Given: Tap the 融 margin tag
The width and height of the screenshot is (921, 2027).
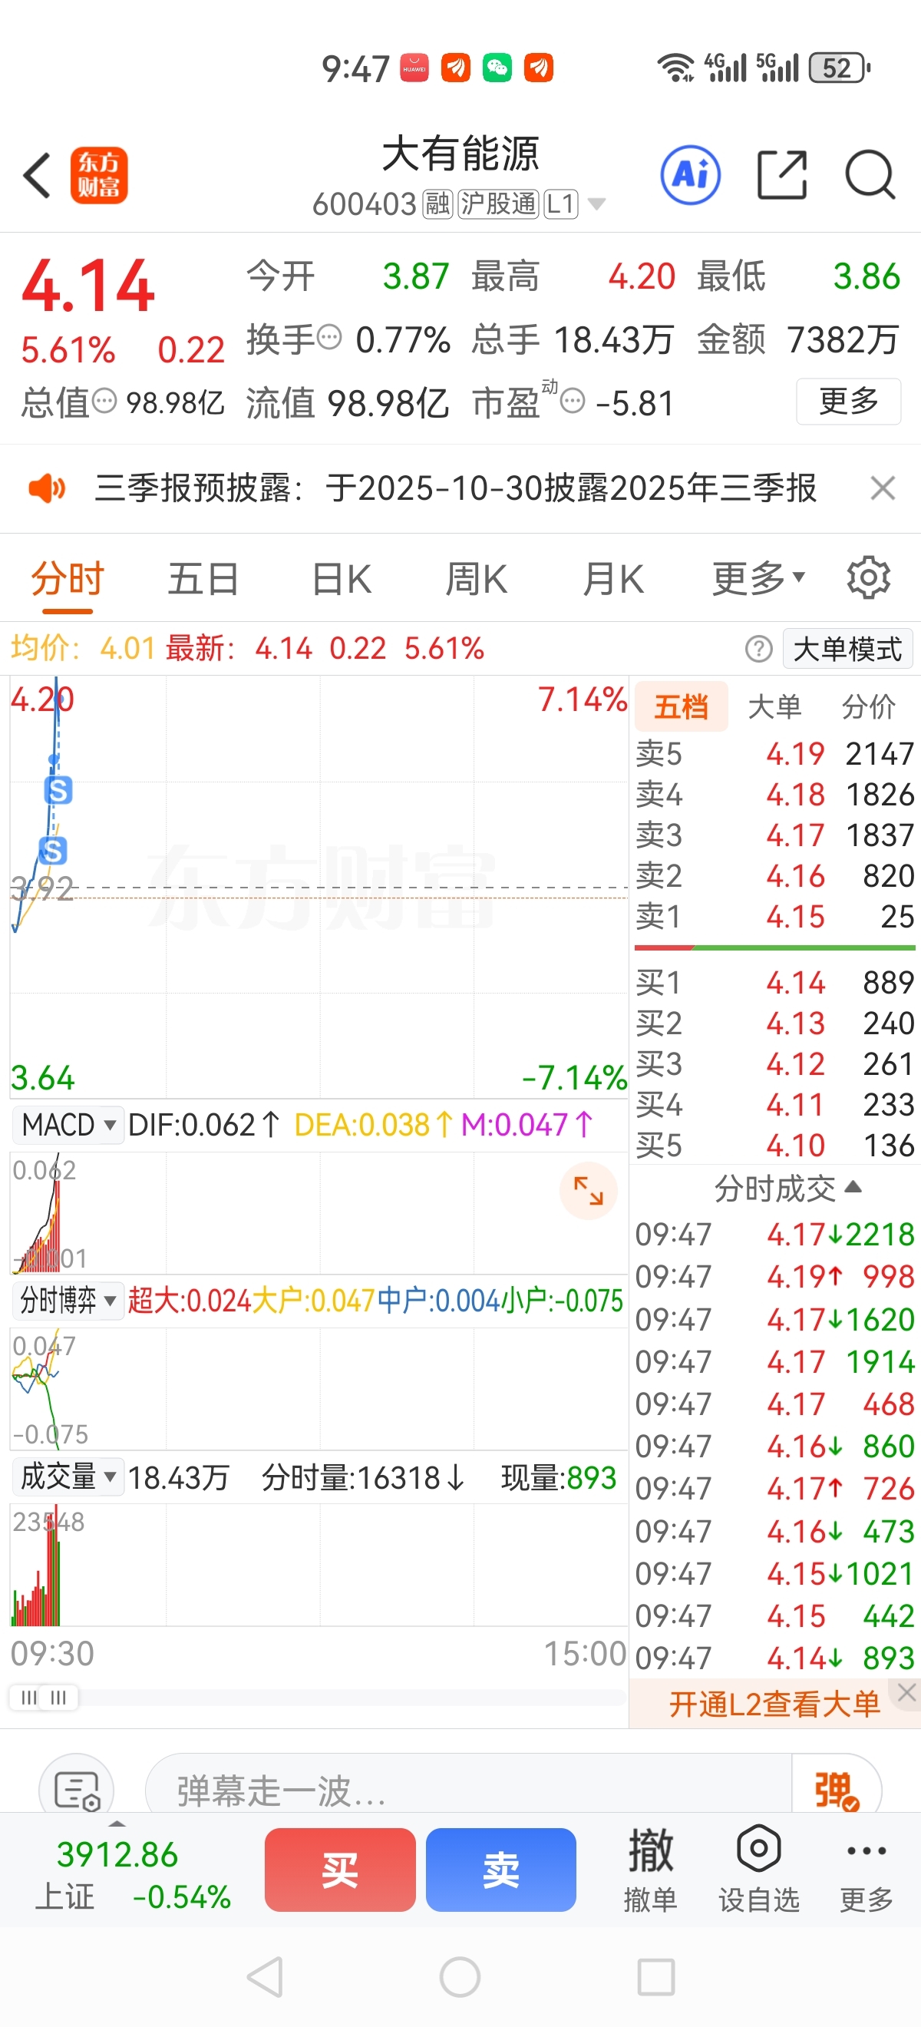Looking at the screenshot, I should pos(437,204).
